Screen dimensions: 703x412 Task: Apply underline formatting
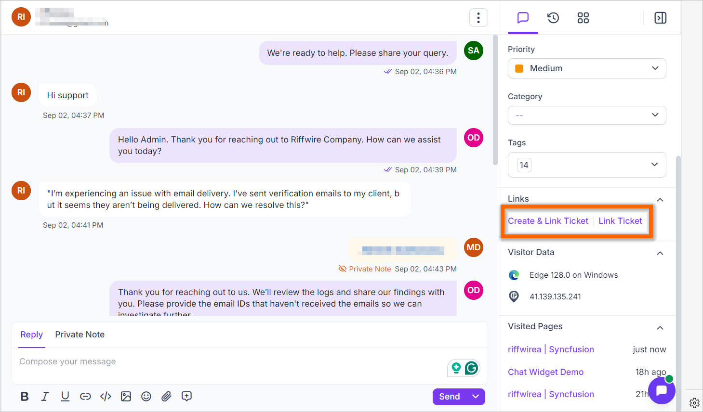tap(65, 396)
